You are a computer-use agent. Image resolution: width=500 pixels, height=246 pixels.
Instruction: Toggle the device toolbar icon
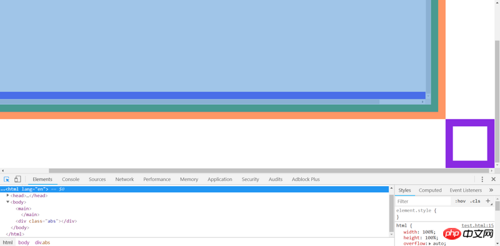coord(17,179)
